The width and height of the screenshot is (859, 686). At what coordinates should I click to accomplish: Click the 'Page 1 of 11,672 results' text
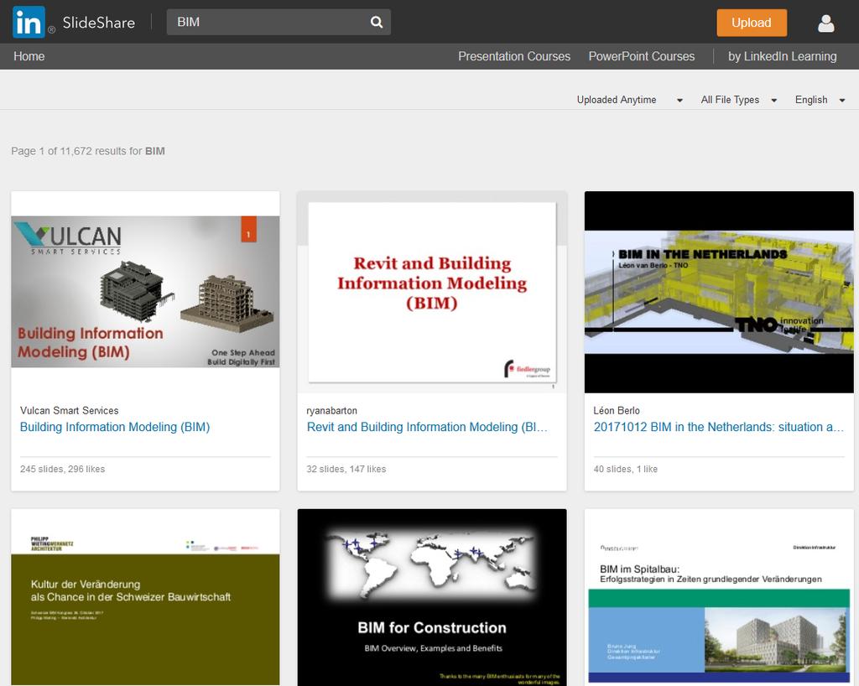click(x=87, y=151)
